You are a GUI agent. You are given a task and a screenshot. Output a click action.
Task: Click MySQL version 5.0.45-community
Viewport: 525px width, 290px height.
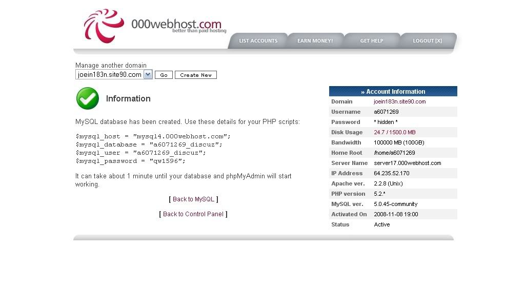pyautogui.click(x=396, y=204)
